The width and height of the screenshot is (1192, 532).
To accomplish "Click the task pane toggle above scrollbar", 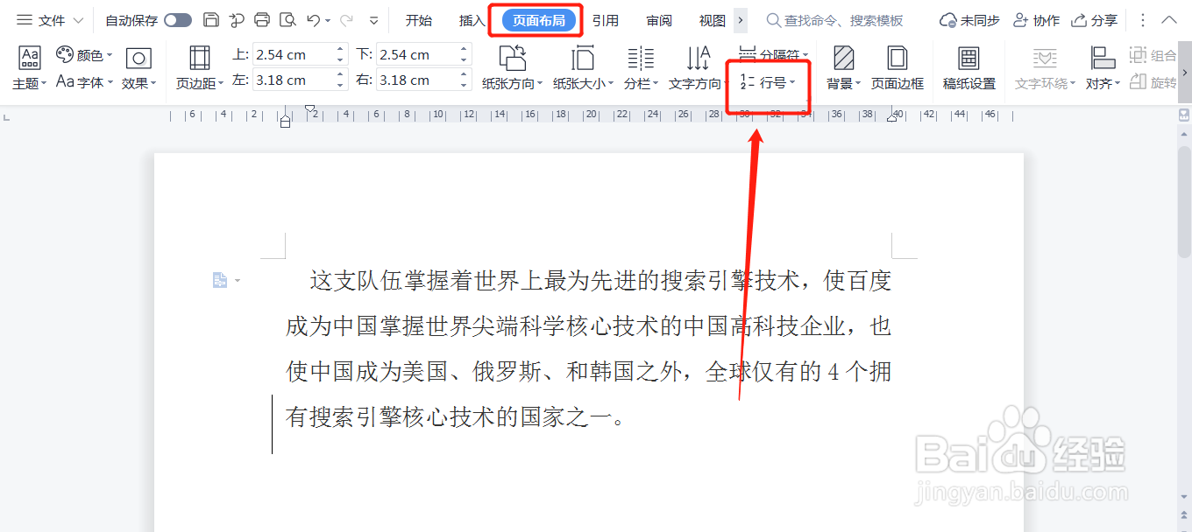I will point(1184,115).
